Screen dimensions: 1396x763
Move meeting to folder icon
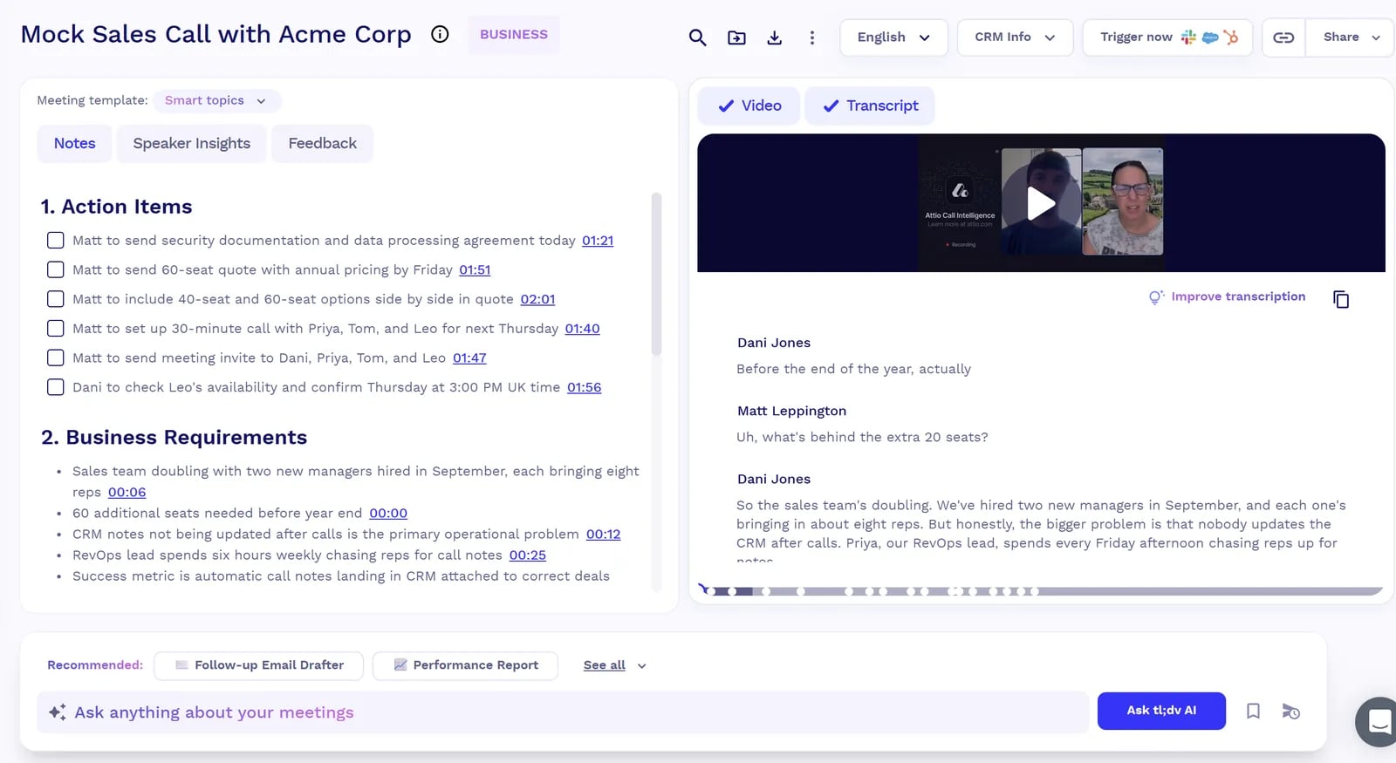(x=736, y=37)
